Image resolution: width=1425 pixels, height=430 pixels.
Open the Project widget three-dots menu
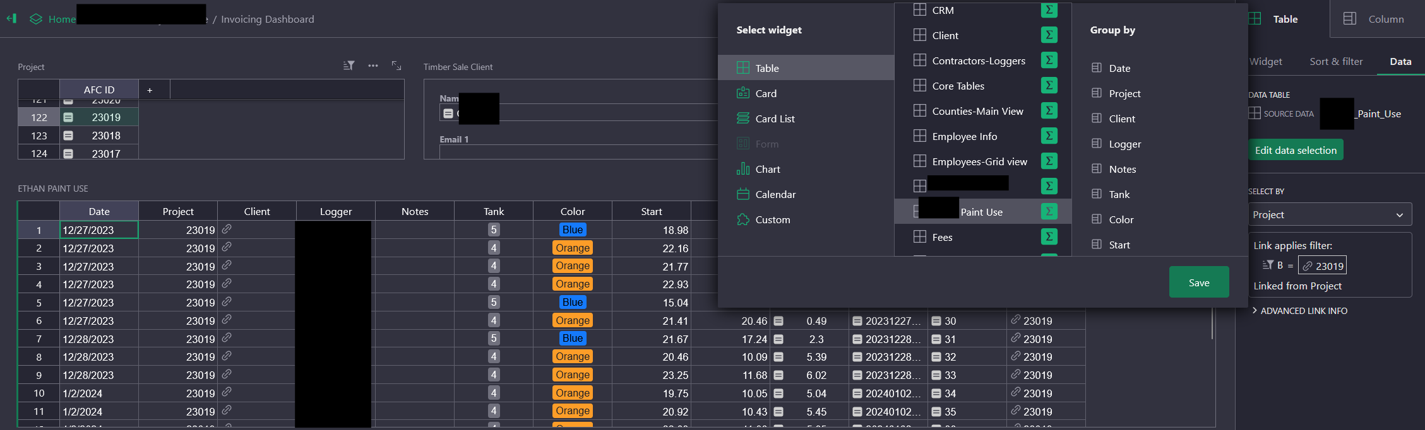tap(373, 66)
